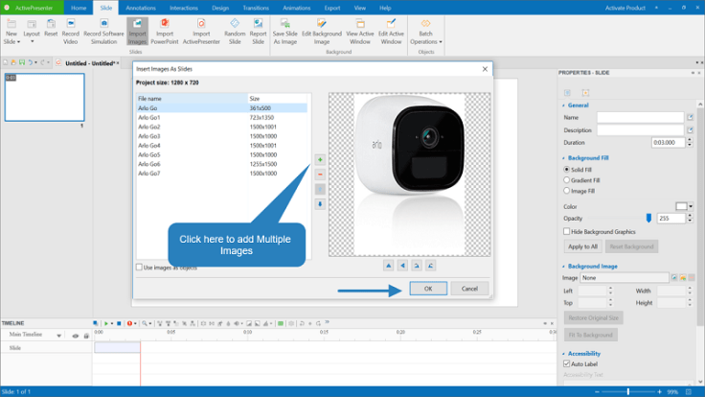Select Arlo Go3 in file list
705x397 pixels.
148,136
